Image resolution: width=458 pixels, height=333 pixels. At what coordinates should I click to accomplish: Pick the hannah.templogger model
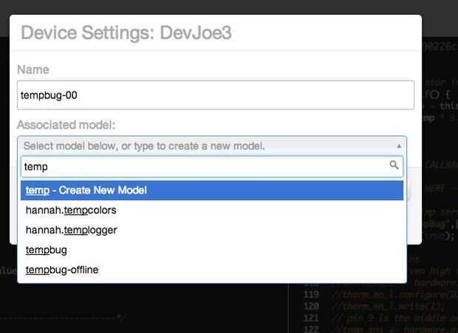(x=71, y=230)
